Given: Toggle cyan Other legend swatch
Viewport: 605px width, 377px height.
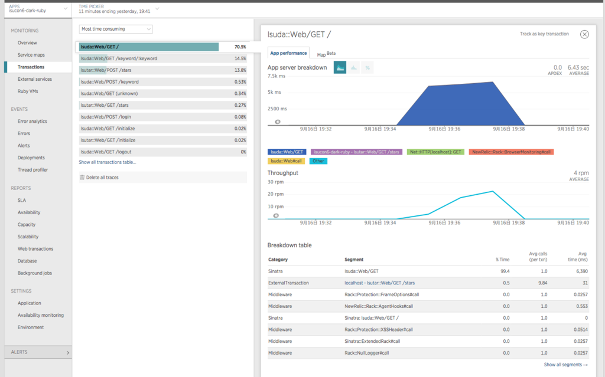Looking at the screenshot, I should tap(318, 161).
